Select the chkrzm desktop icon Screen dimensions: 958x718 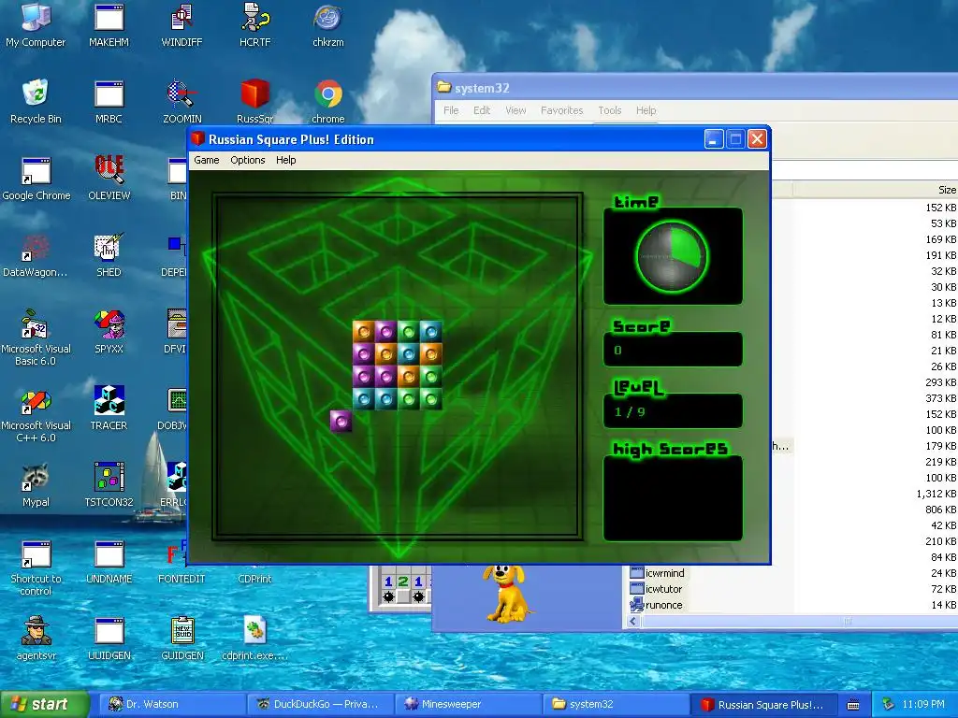(328, 24)
